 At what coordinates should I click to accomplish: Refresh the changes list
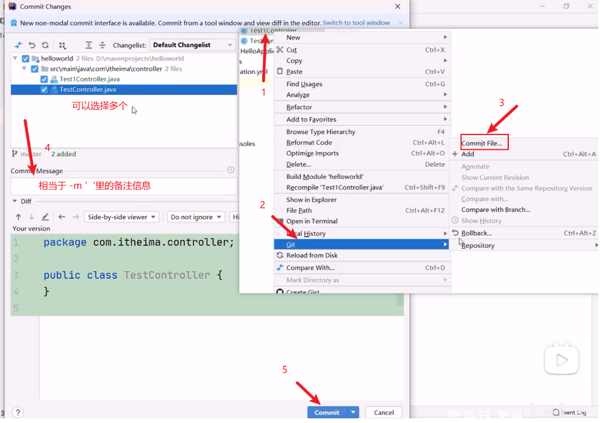point(45,46)
